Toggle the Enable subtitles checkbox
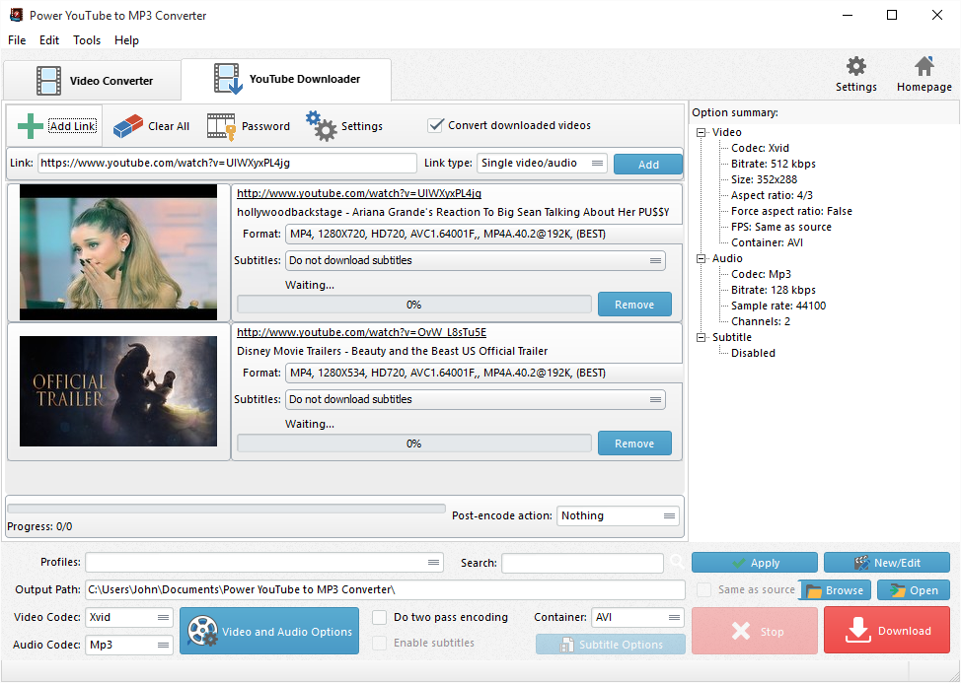Image resolution: width=961 pixels, height=683 pixels. [x=380, y=644]
